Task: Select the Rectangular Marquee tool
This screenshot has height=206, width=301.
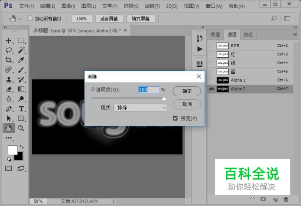Action: tap(21, 40)
